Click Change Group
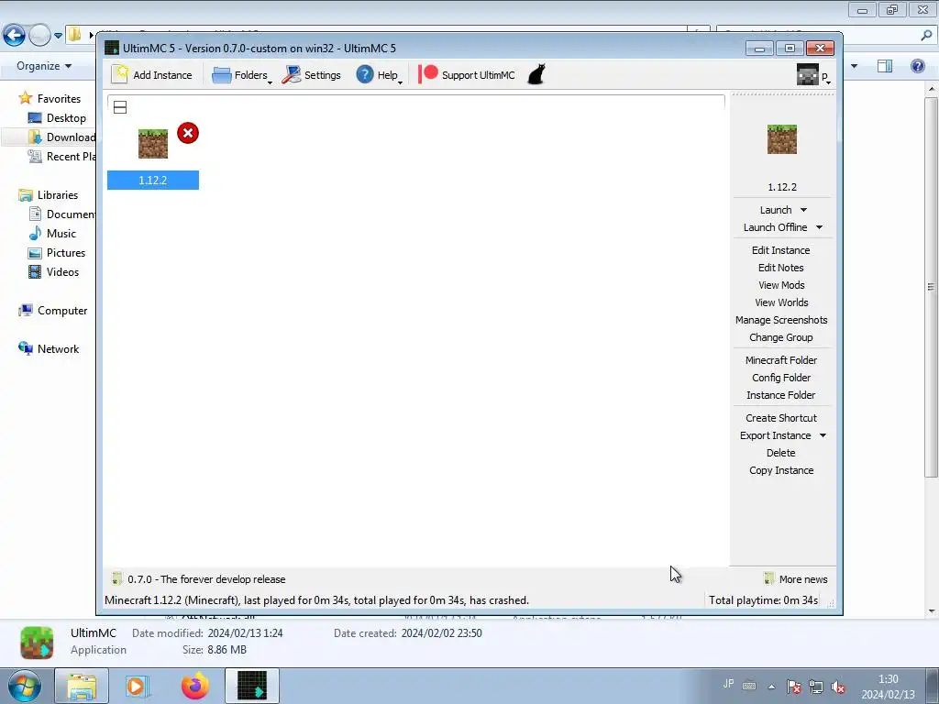This screenshot has height=704, width=939. (x=781, y=337)
